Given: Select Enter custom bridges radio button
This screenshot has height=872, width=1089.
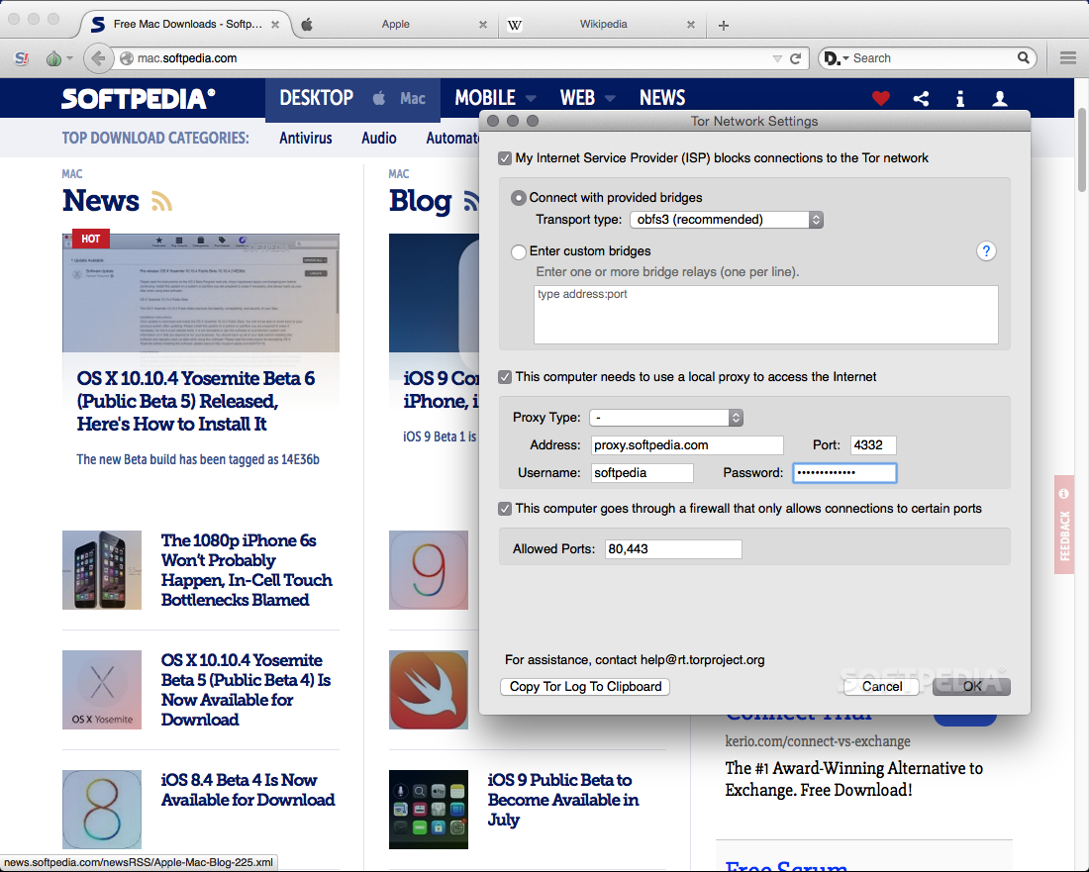Looking at the screenshot, I should click(518, 251).
